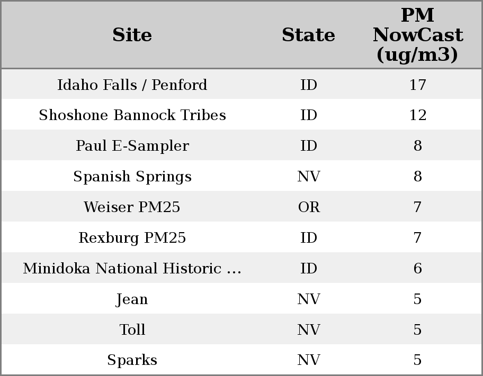Click the NowCast value 17
The height and width of the screenshot is (376, 483).
[417, 85]
